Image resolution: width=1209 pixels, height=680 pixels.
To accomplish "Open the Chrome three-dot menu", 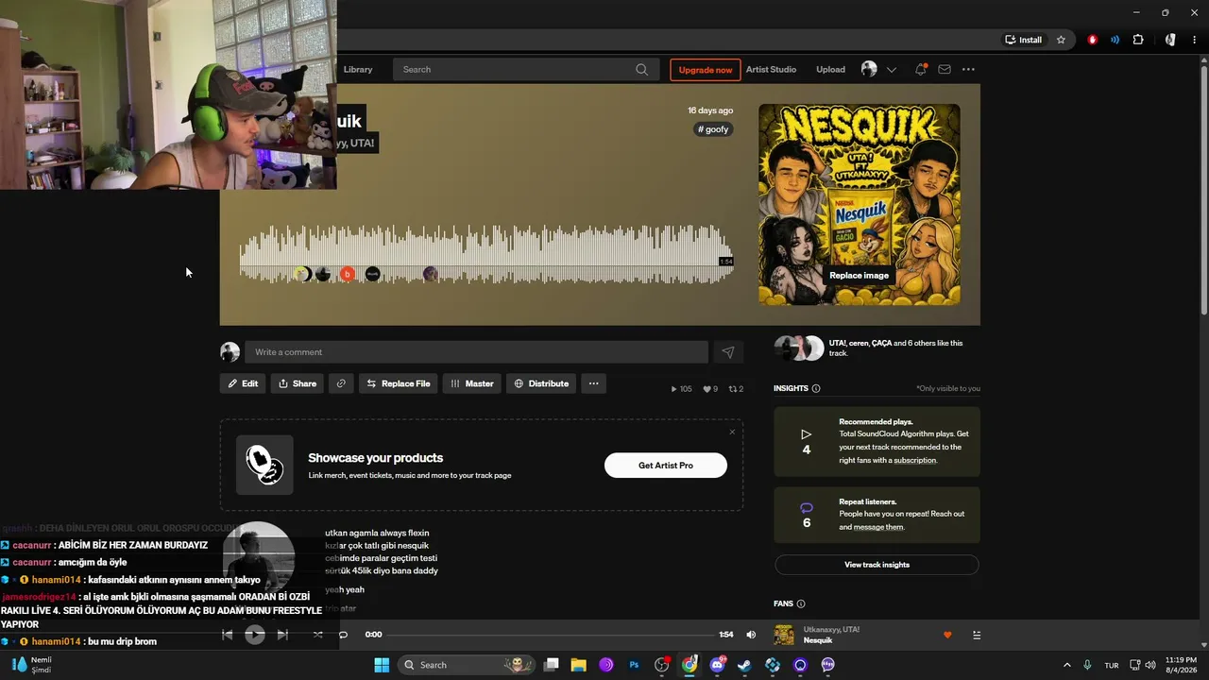I will point(1194,40).
